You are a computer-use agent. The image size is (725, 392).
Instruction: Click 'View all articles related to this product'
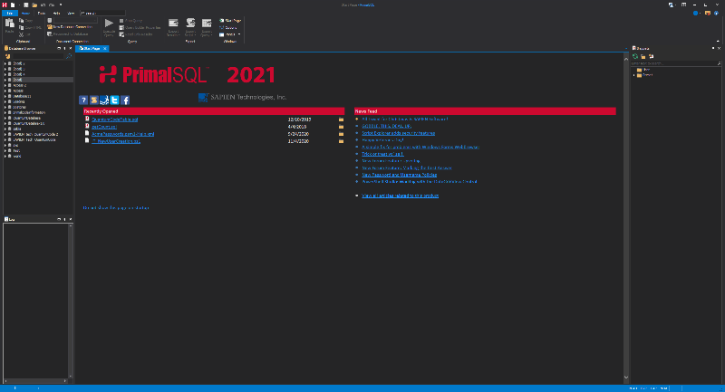(400, 196)
